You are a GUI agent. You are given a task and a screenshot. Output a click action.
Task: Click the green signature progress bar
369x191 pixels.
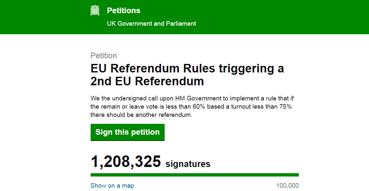(195, 175)
